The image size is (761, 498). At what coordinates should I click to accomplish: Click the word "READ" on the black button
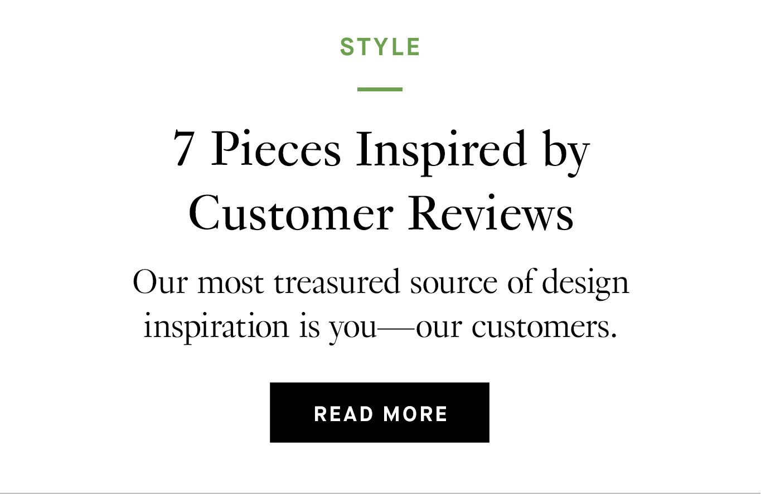coord(343,414)
